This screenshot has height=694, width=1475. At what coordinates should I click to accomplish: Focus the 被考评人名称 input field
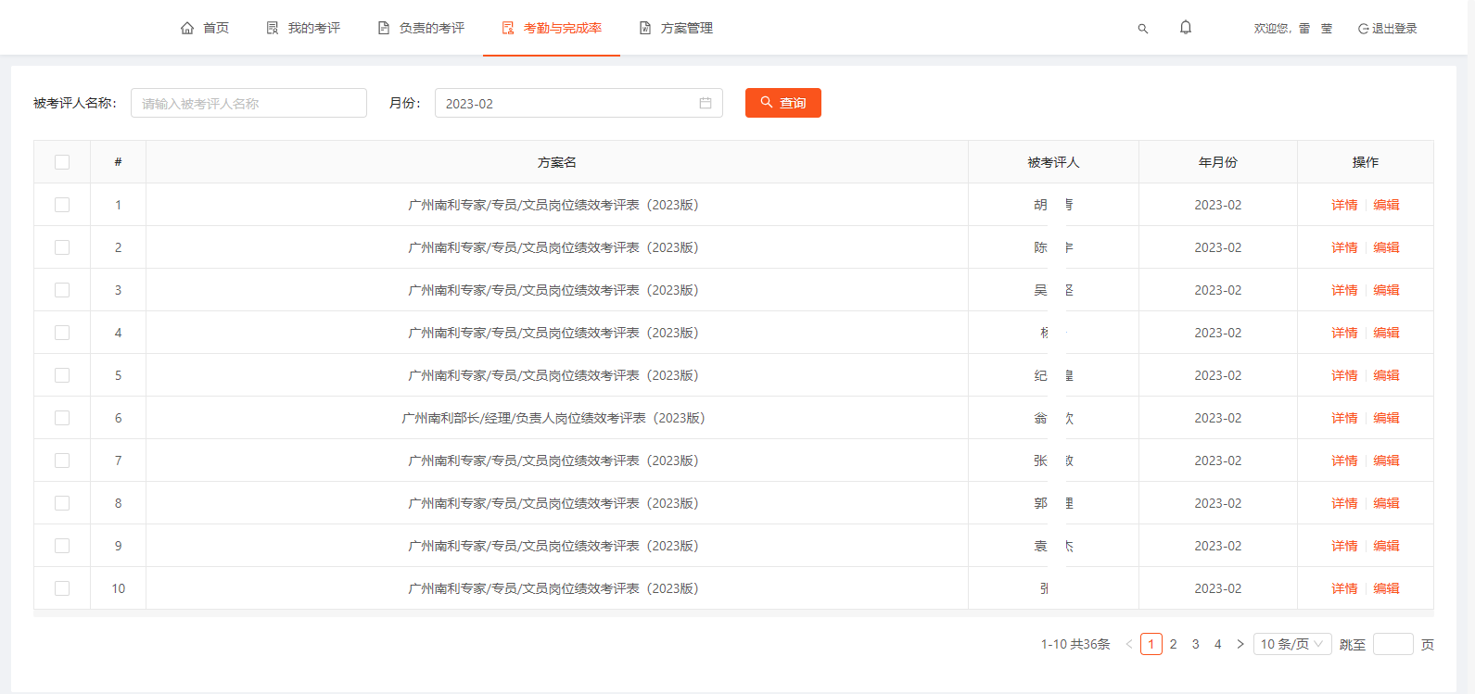click(248, 103)
